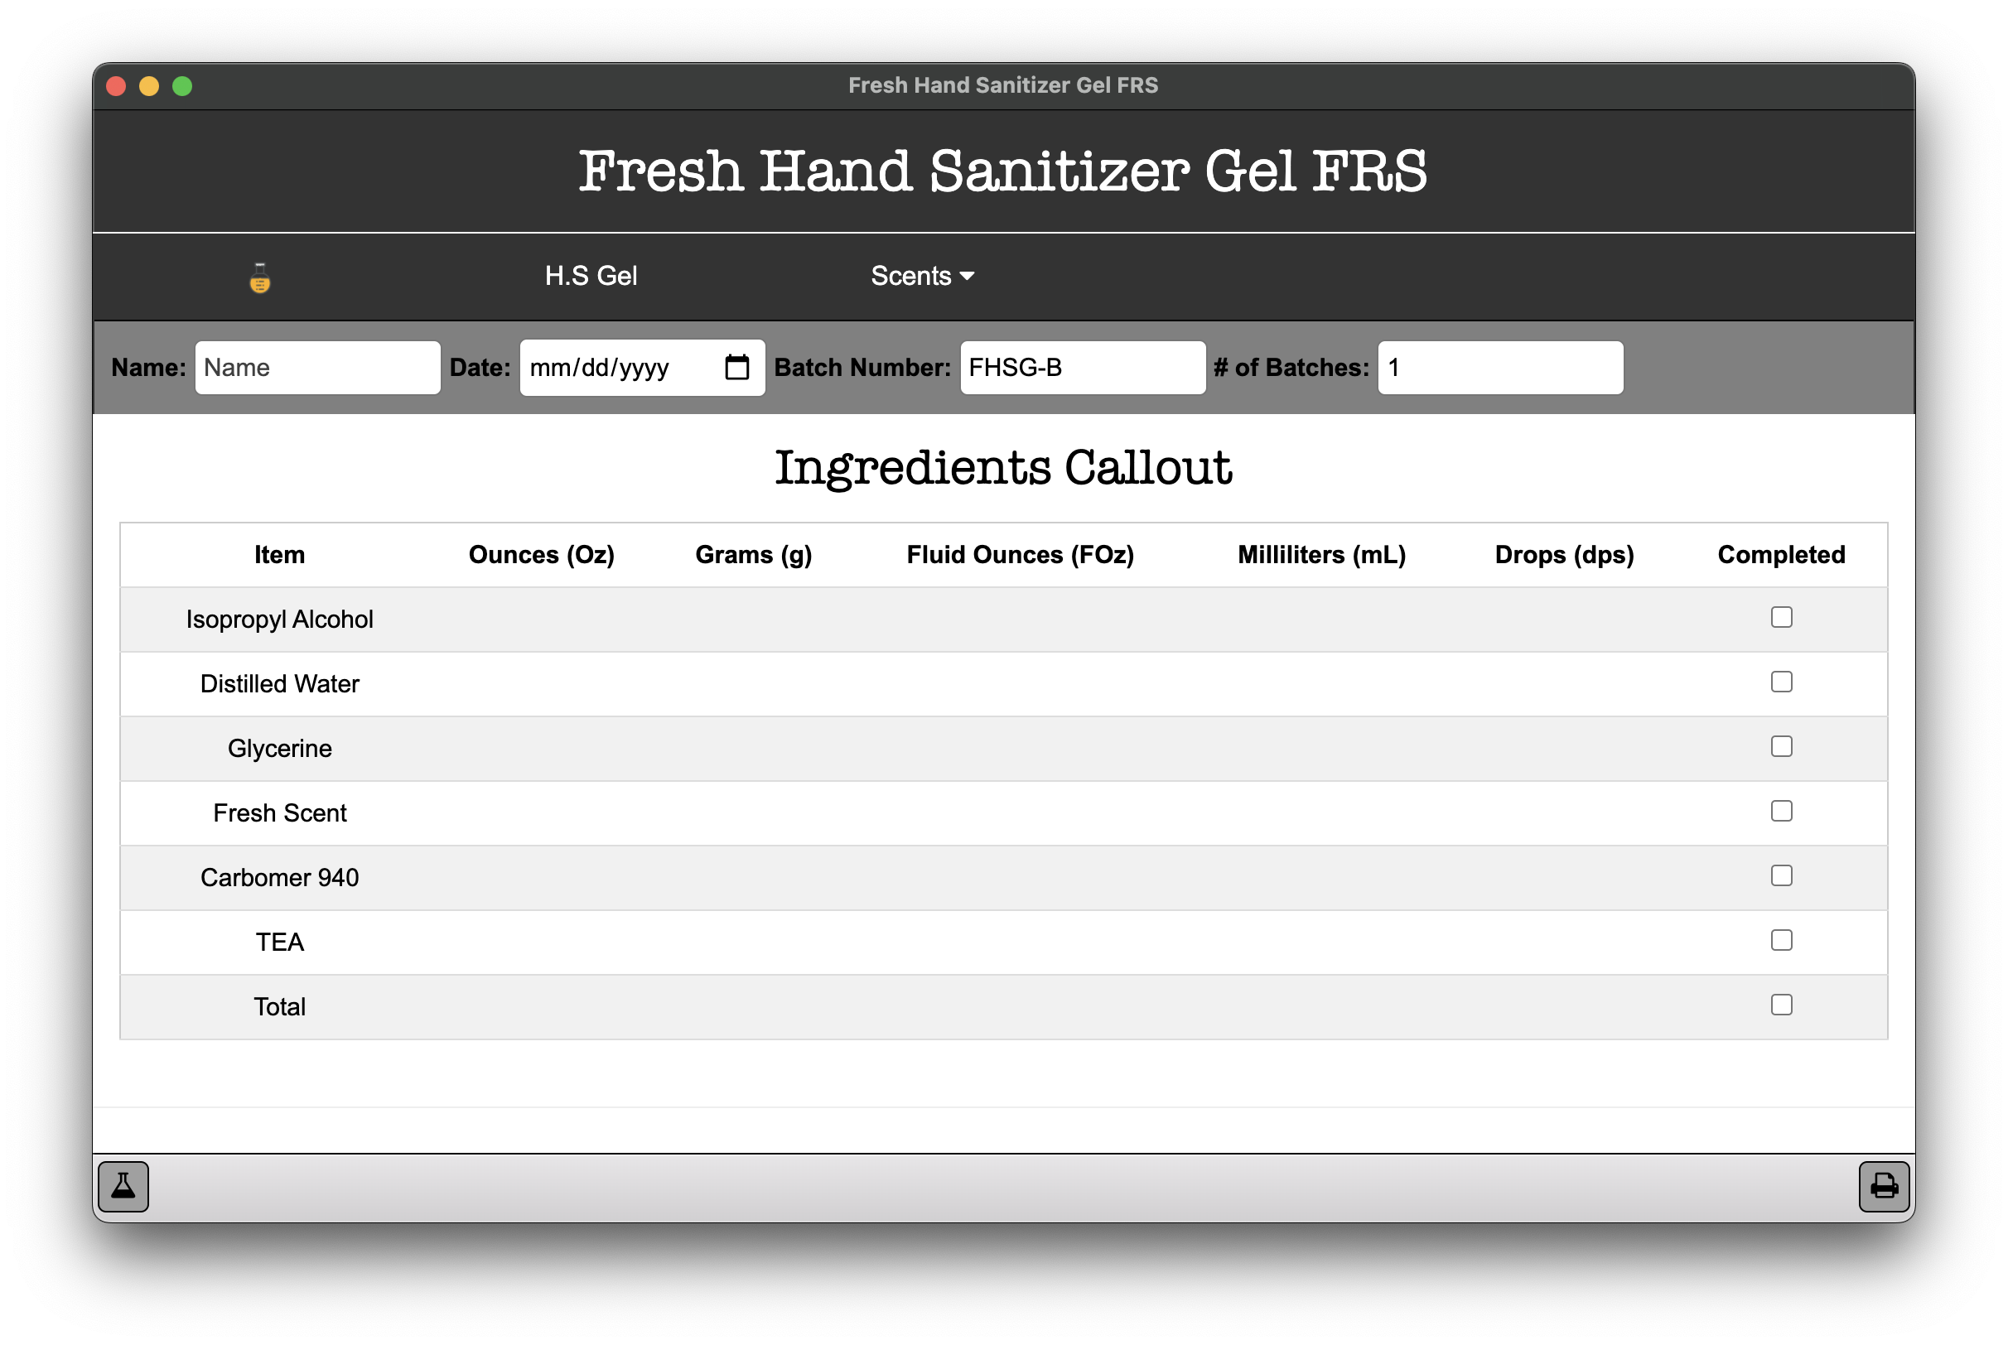This screenshot has height=1345, width=2008.
Task: Click the potion bottle logo icon
Action: tap(260, 277)
